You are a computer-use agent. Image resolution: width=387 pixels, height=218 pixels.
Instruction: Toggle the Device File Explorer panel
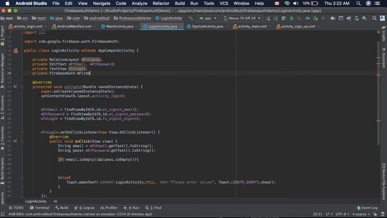coord(383,181)
